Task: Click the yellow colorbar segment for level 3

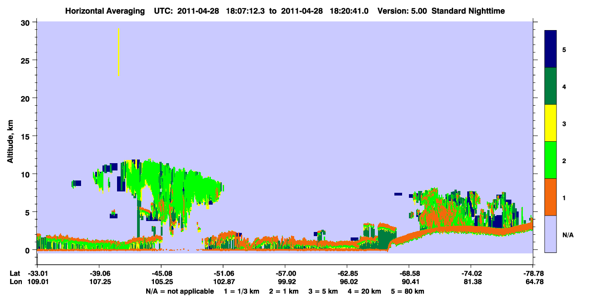Action: point(551,123)
